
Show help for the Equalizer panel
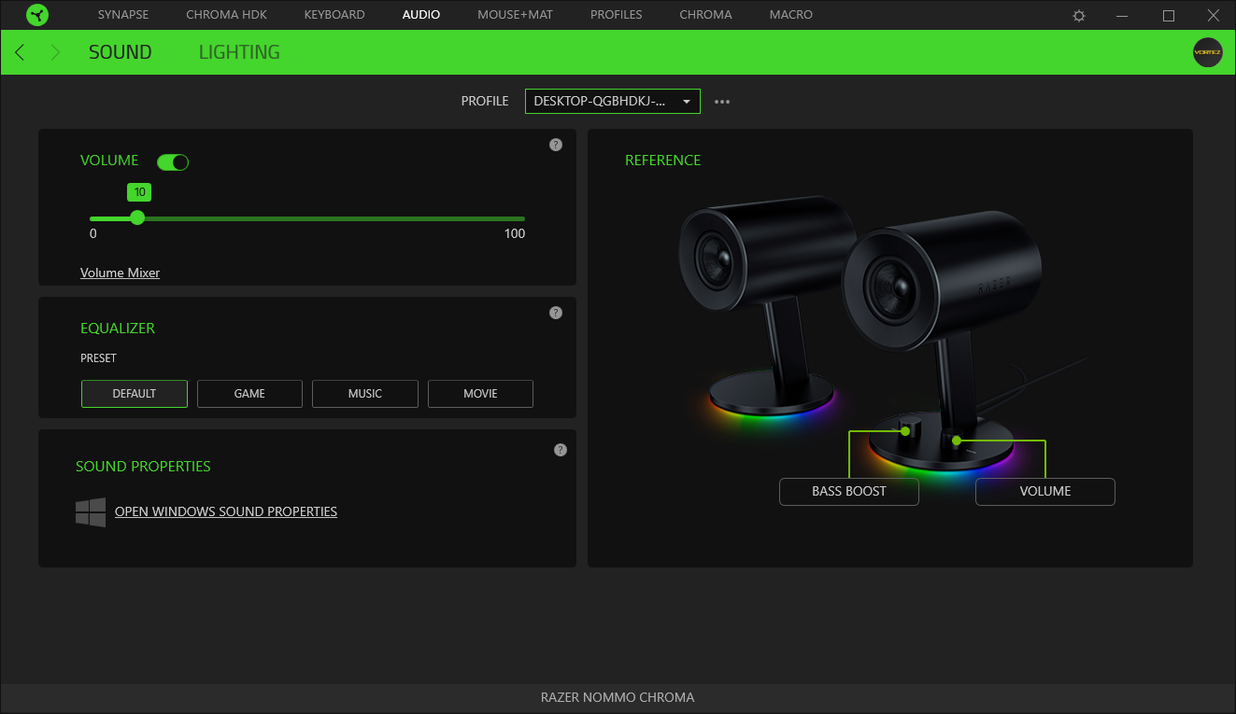[556, 313]
